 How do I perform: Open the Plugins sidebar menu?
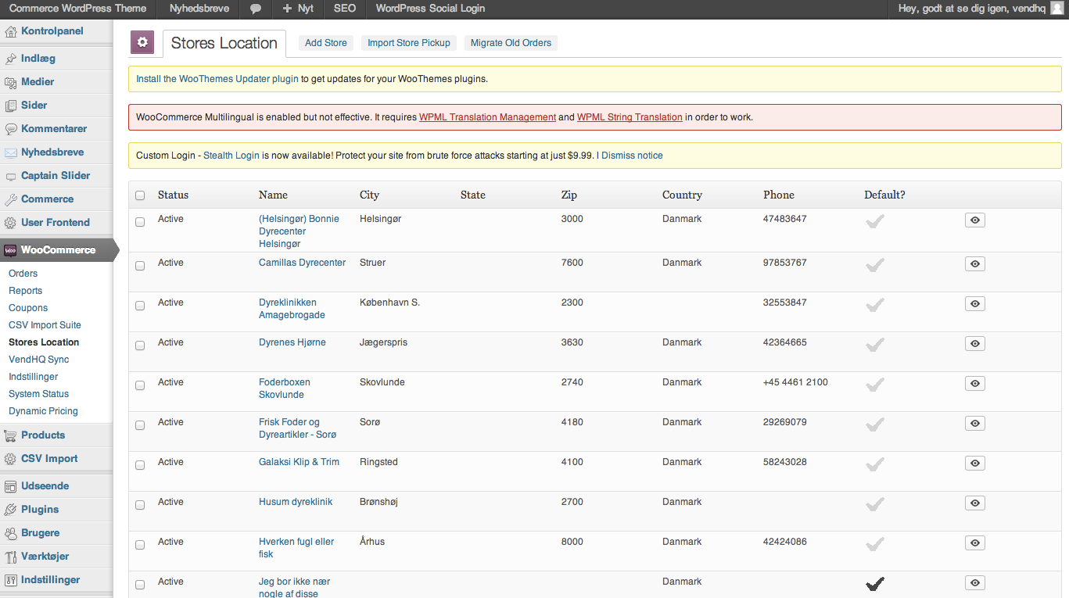tap(39, 510)
